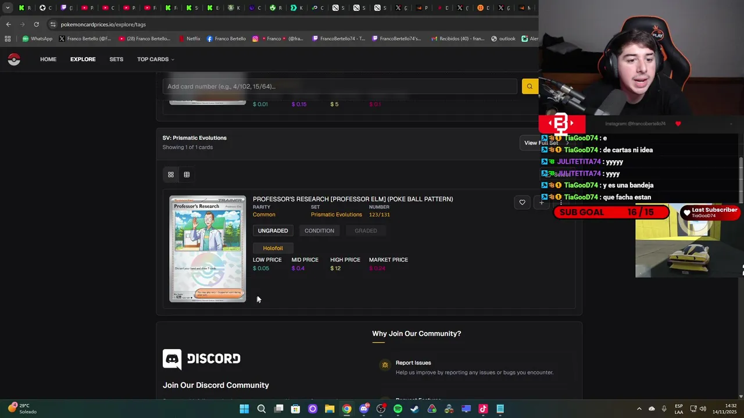Click the Join Our Discord Community heading

point(216,385)
